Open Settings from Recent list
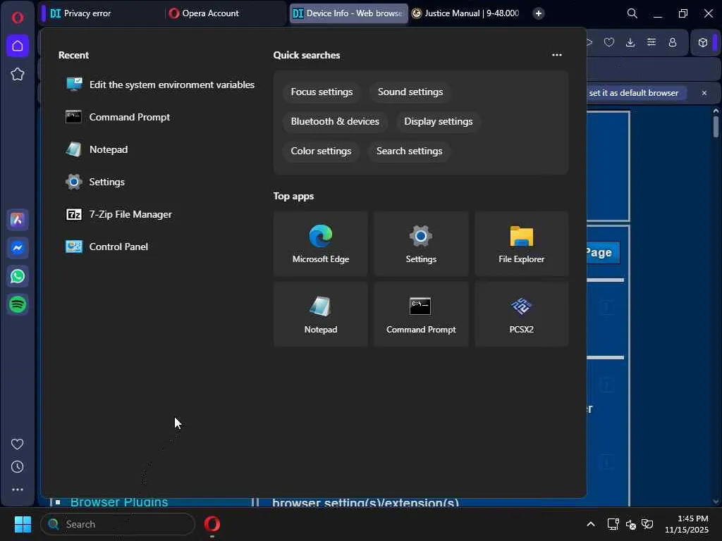 [159, 182]
